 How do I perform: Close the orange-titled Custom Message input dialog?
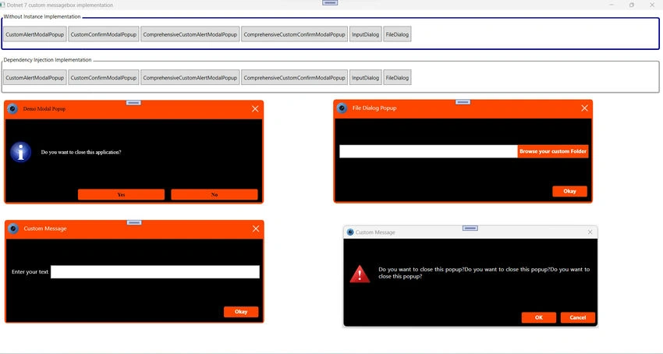click(x=256, y=228)
